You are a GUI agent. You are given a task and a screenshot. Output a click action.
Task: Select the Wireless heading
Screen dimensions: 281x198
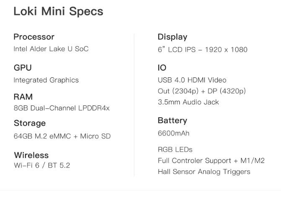(x=31, y=155)
